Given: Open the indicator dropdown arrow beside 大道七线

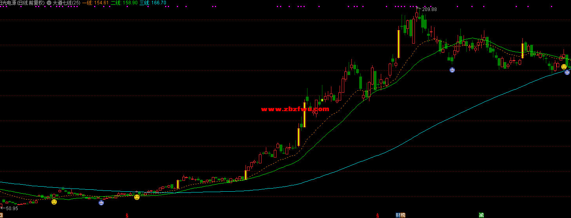Looking at the screenshot, I should (x=49, y=3).
